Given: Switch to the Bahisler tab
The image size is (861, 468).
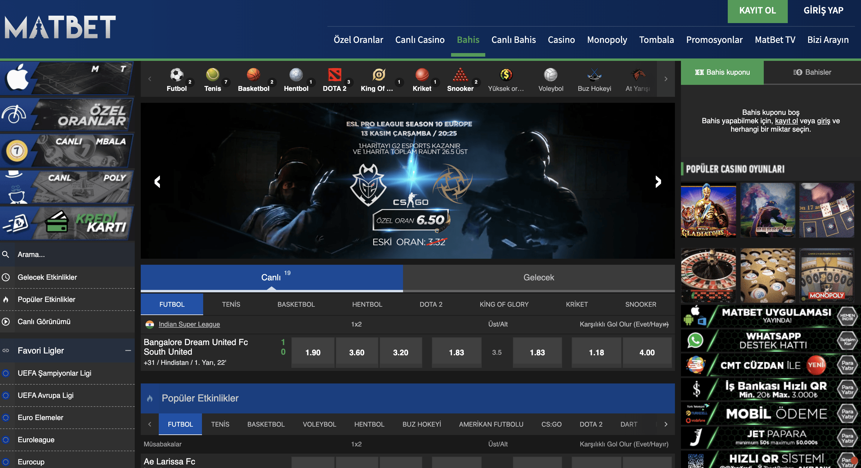Looking at the screenshot, I should pos(812,72).
